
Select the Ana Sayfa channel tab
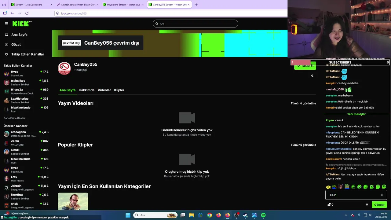(67, 90)
